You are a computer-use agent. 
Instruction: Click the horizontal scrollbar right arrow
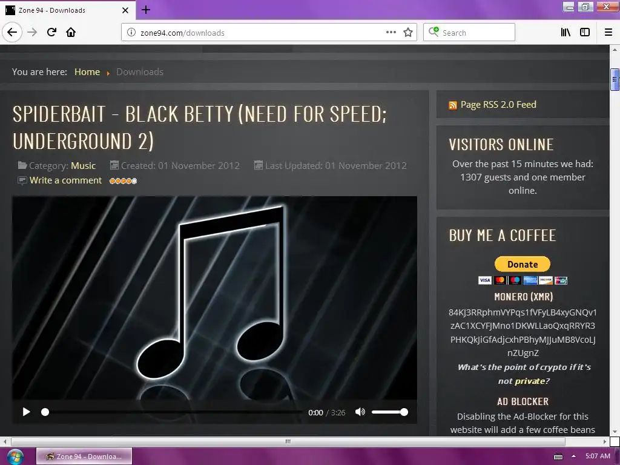[605, 441]
